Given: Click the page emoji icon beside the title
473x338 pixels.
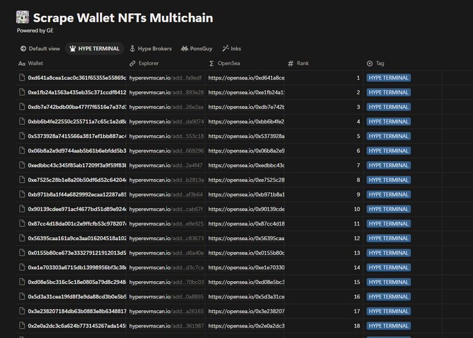Looking at the screenshot, I should point(23,17).
